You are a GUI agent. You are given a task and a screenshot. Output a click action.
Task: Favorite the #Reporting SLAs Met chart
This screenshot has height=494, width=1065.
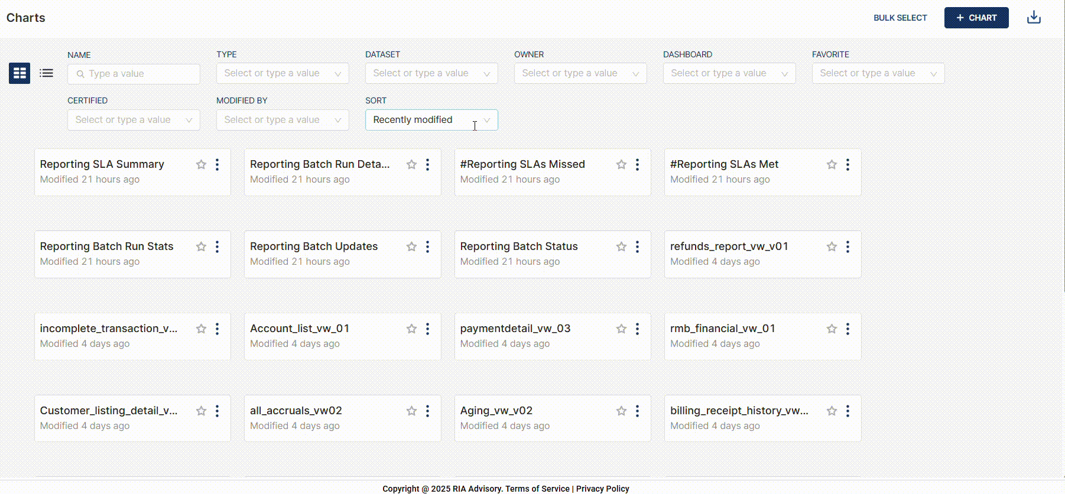click(x=832, y=165)
